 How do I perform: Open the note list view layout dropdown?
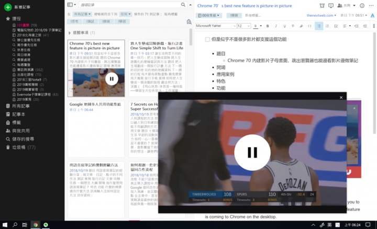click(x=71, y=5)
